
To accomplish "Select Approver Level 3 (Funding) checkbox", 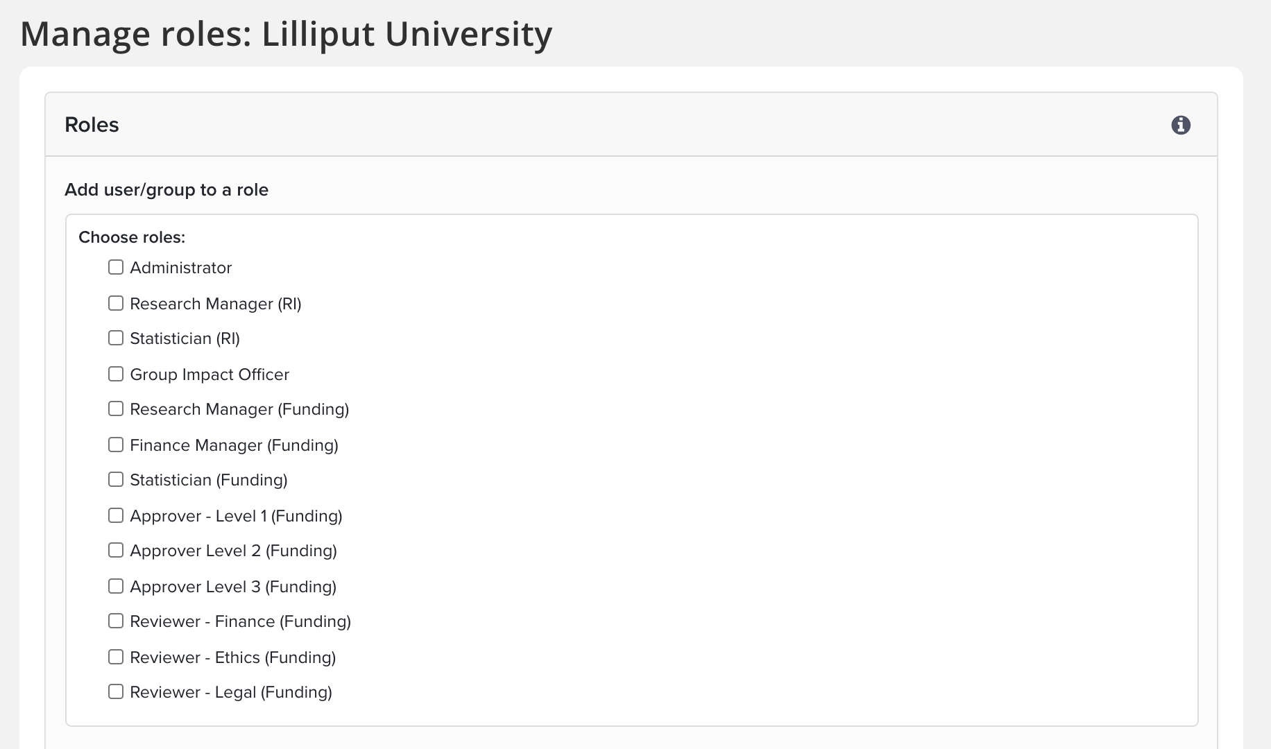I will point(116,586).
